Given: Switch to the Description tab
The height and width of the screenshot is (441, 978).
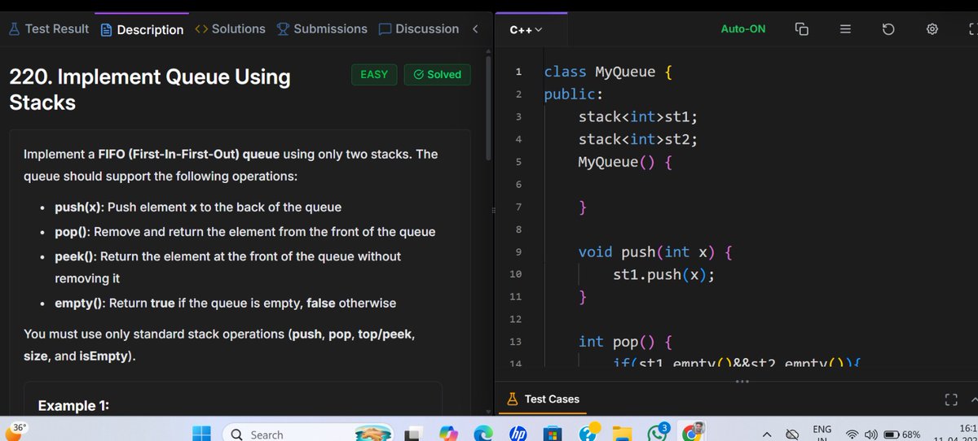Looking at the screenshot, I should coord(143,29).
